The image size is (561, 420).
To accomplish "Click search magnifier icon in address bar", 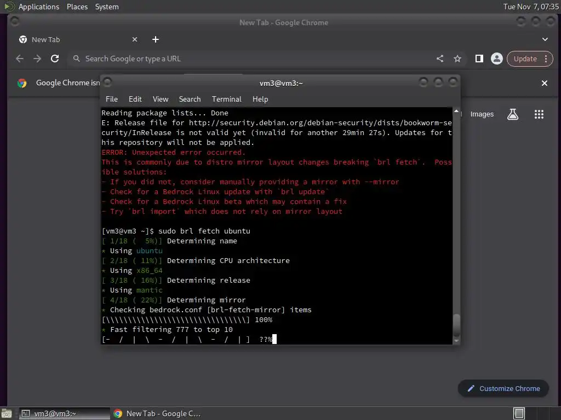I will [76, 58].
